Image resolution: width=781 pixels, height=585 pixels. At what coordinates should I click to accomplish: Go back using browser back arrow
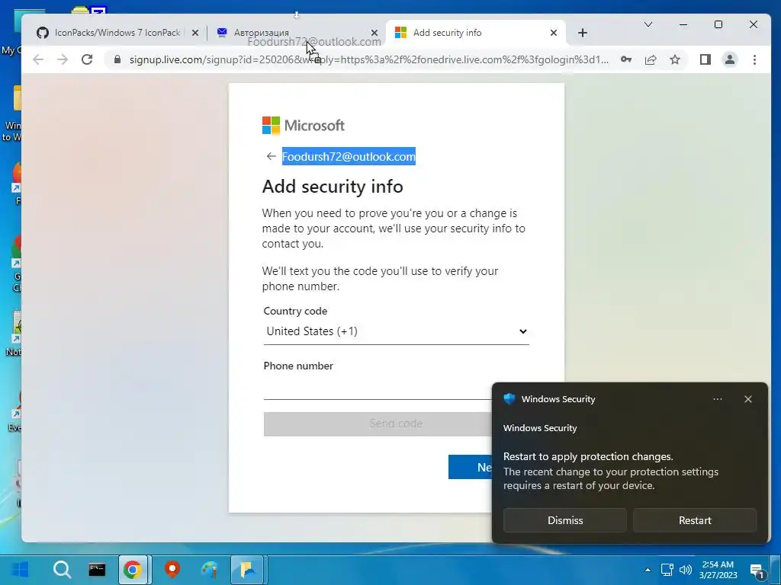(38, 59)
